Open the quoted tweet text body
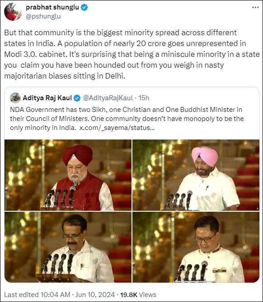This screenshot has height=302, width=263. coord(127,119)
